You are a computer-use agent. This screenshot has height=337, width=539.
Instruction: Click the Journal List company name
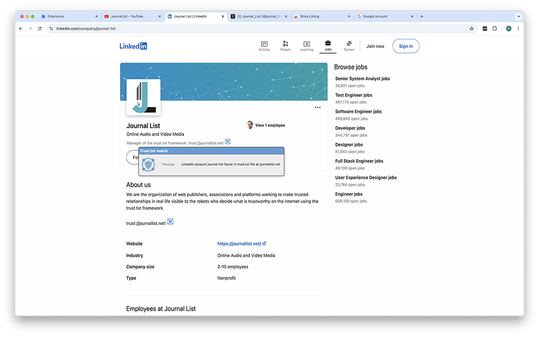coord(143,126)
